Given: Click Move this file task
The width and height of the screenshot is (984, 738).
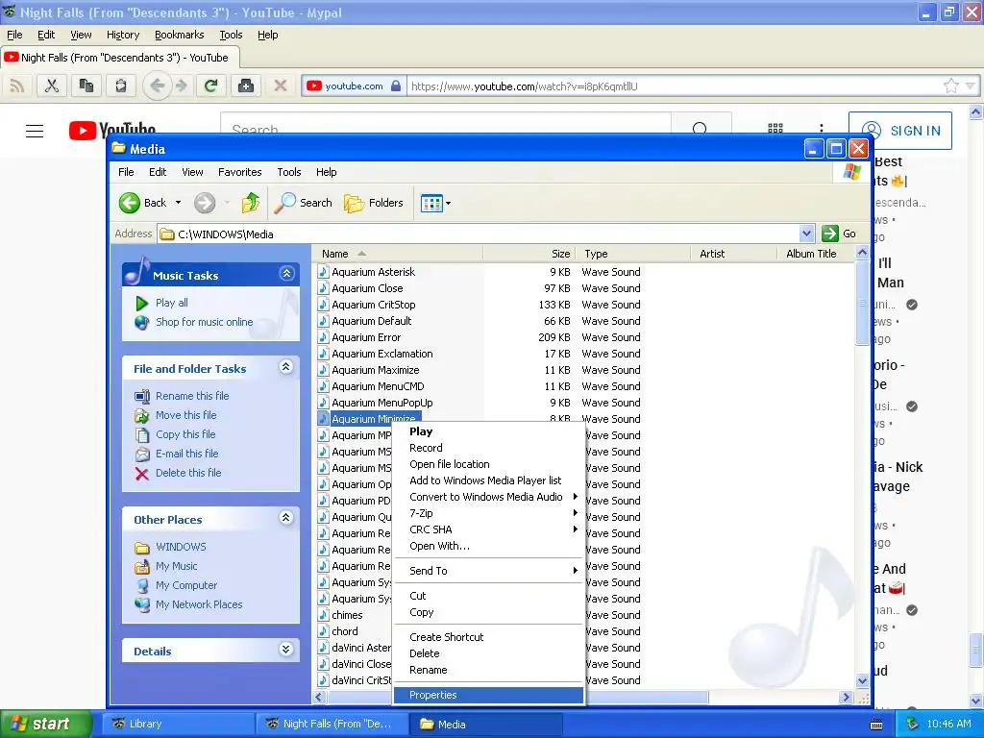Looking at the screenshot, I should point(185,415).
